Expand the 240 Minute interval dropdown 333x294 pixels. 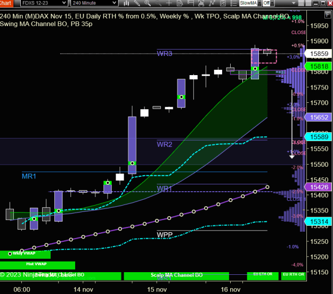point(94,3)
